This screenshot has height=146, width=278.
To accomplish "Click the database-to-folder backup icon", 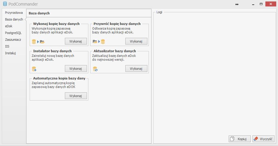I will click(38, 42).
